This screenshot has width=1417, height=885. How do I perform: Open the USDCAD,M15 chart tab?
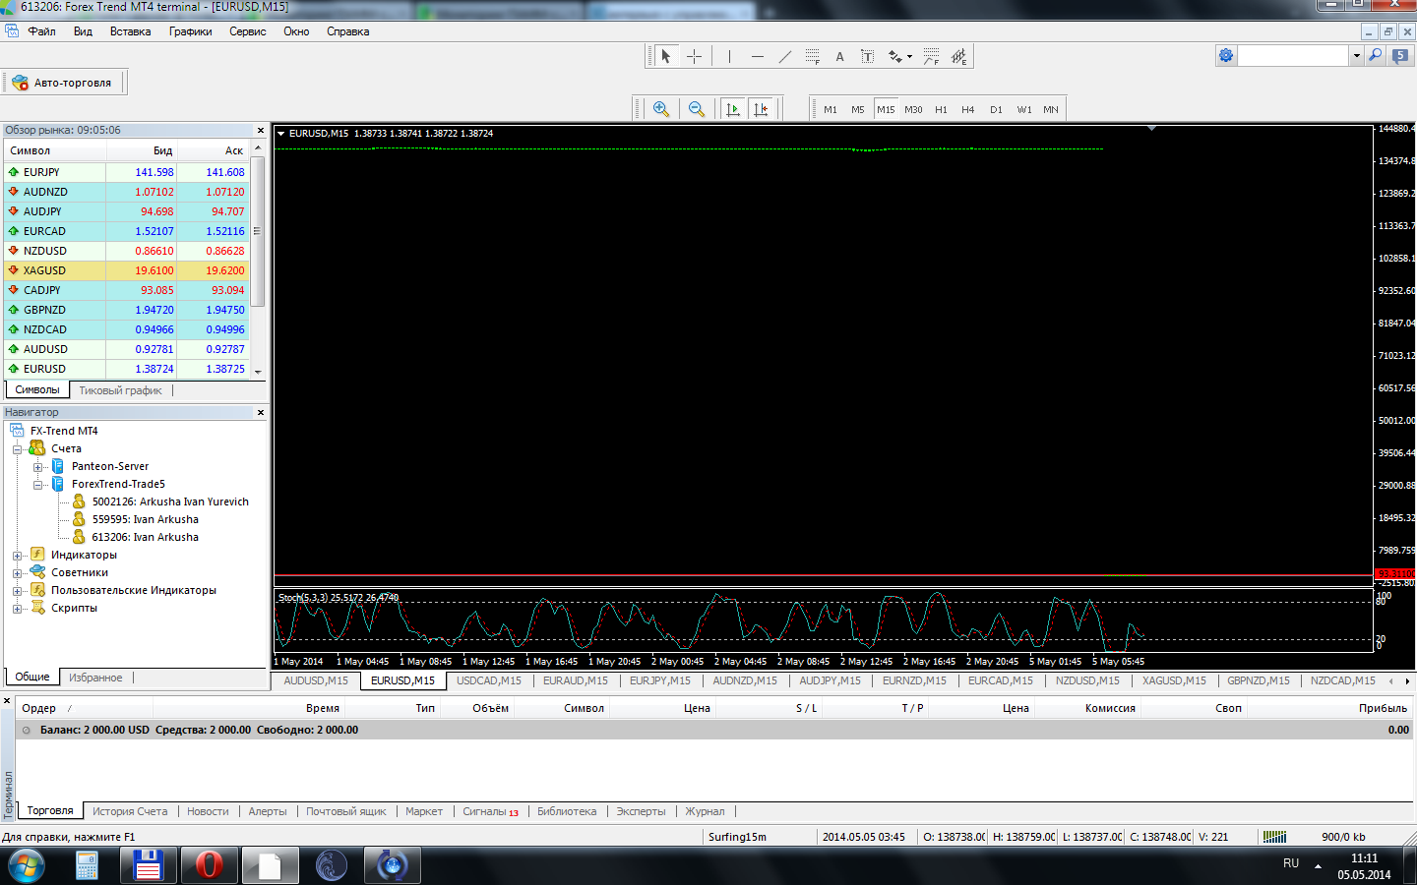click(x=489, y=680)
